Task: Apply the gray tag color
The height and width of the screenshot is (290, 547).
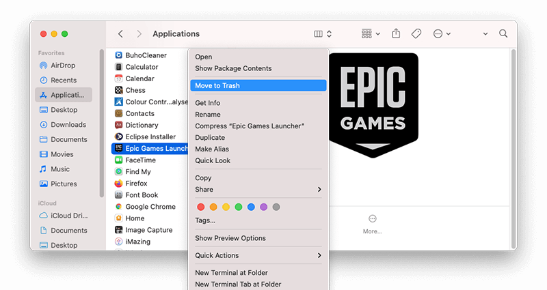Action: (276, 207)
